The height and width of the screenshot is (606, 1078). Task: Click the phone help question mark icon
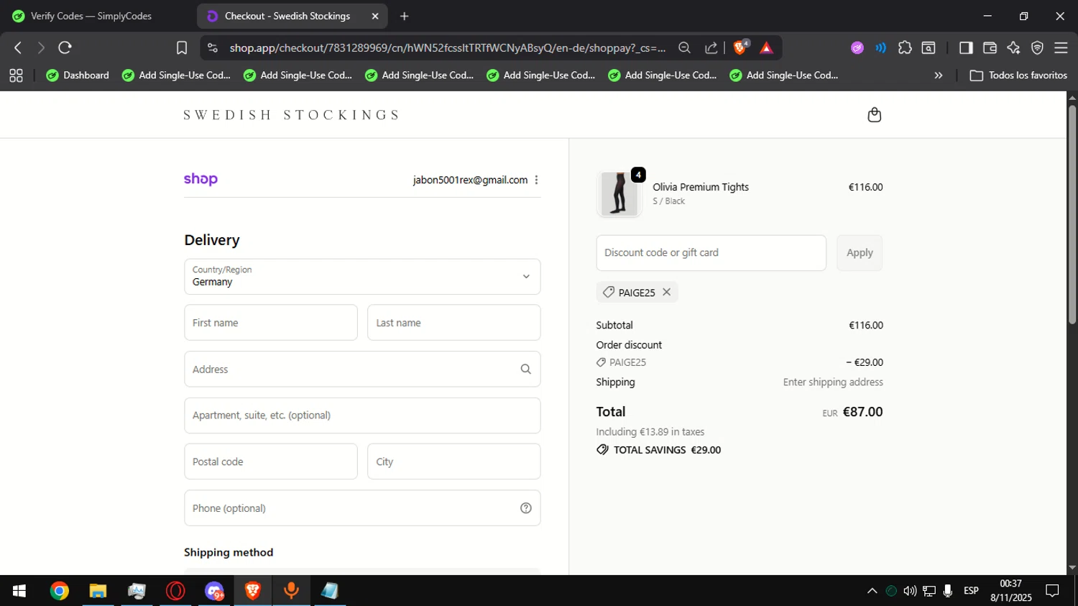[525, 508]
